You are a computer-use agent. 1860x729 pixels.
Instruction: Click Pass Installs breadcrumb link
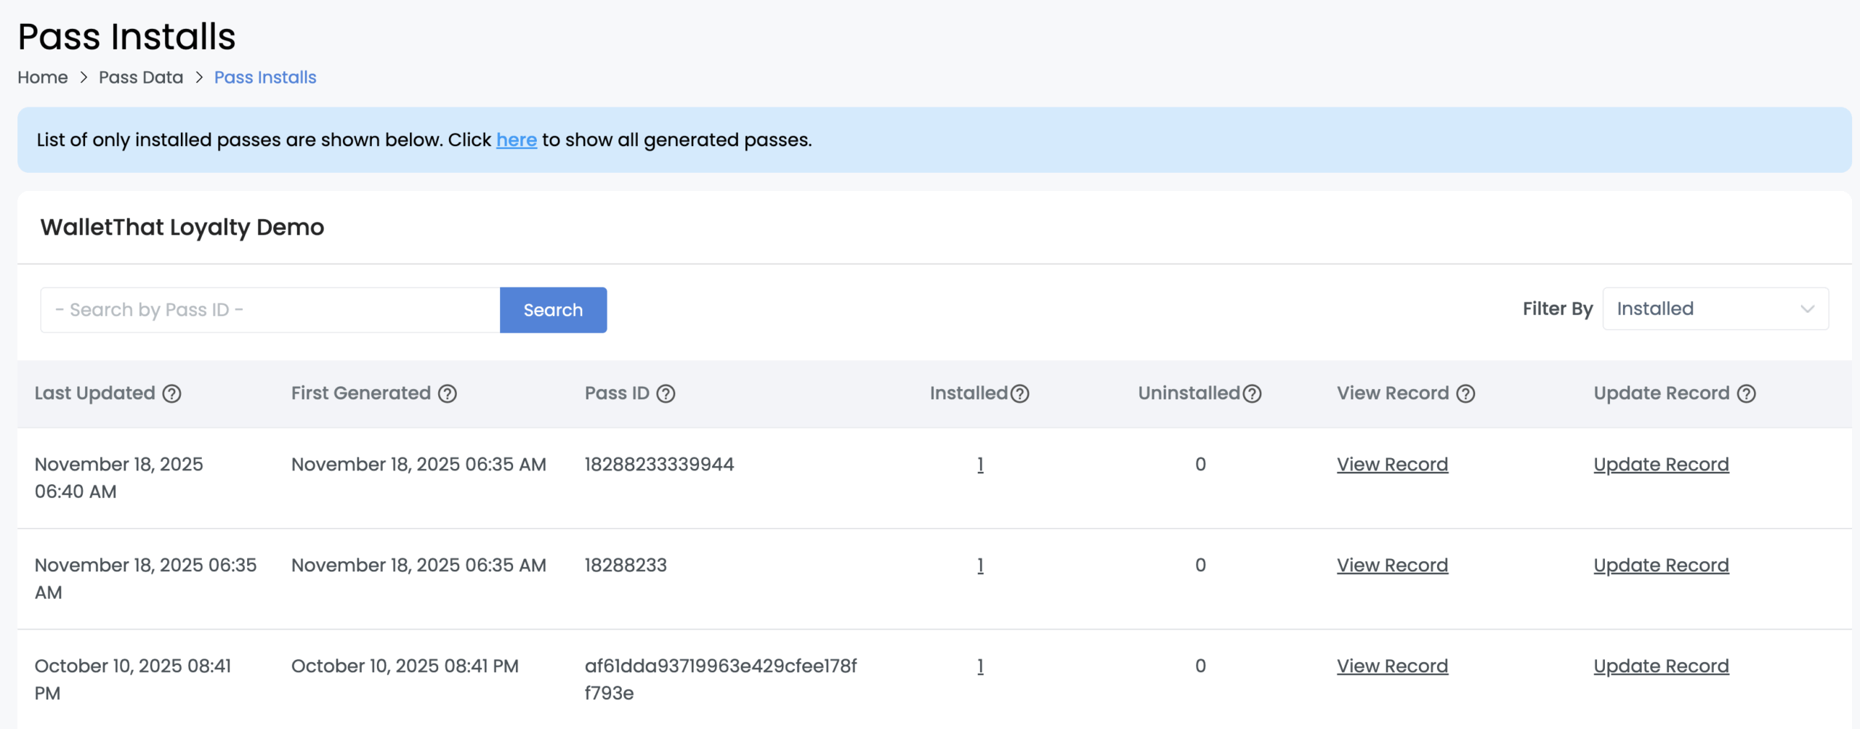pyautogui.click(x=265, y=78)
